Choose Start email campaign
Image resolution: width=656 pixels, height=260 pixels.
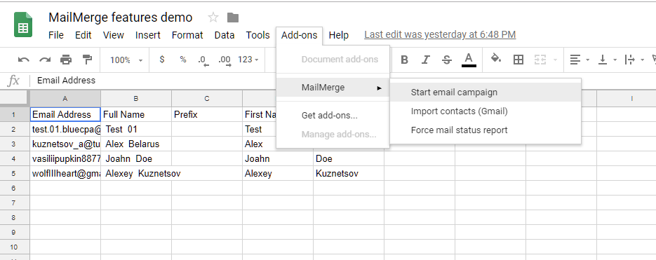[486, 93]
